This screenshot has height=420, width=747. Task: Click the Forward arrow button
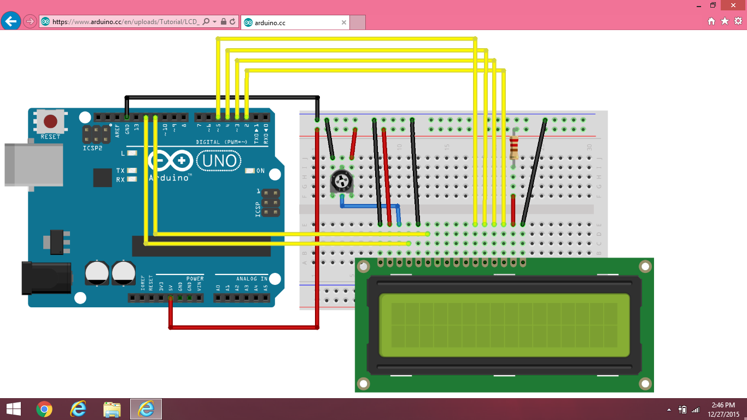[x=30, y=22]
